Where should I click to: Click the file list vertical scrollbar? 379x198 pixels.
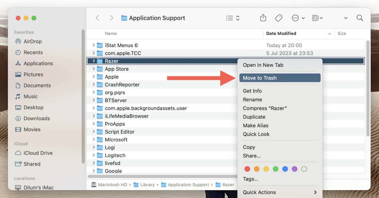368,88
